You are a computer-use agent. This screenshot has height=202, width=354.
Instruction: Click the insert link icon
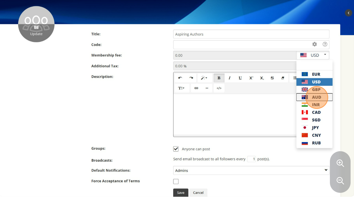tap(196, 88)
